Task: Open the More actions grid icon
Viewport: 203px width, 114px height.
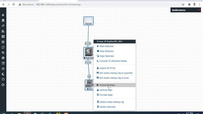Action: [x=3, y=42]
